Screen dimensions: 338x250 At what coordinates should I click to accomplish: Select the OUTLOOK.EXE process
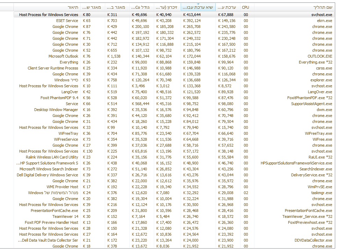pyautogui.click(x=320, y=56)
